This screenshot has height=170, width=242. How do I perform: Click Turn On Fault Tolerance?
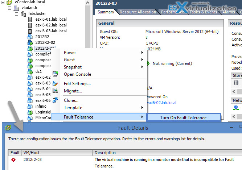183,117
